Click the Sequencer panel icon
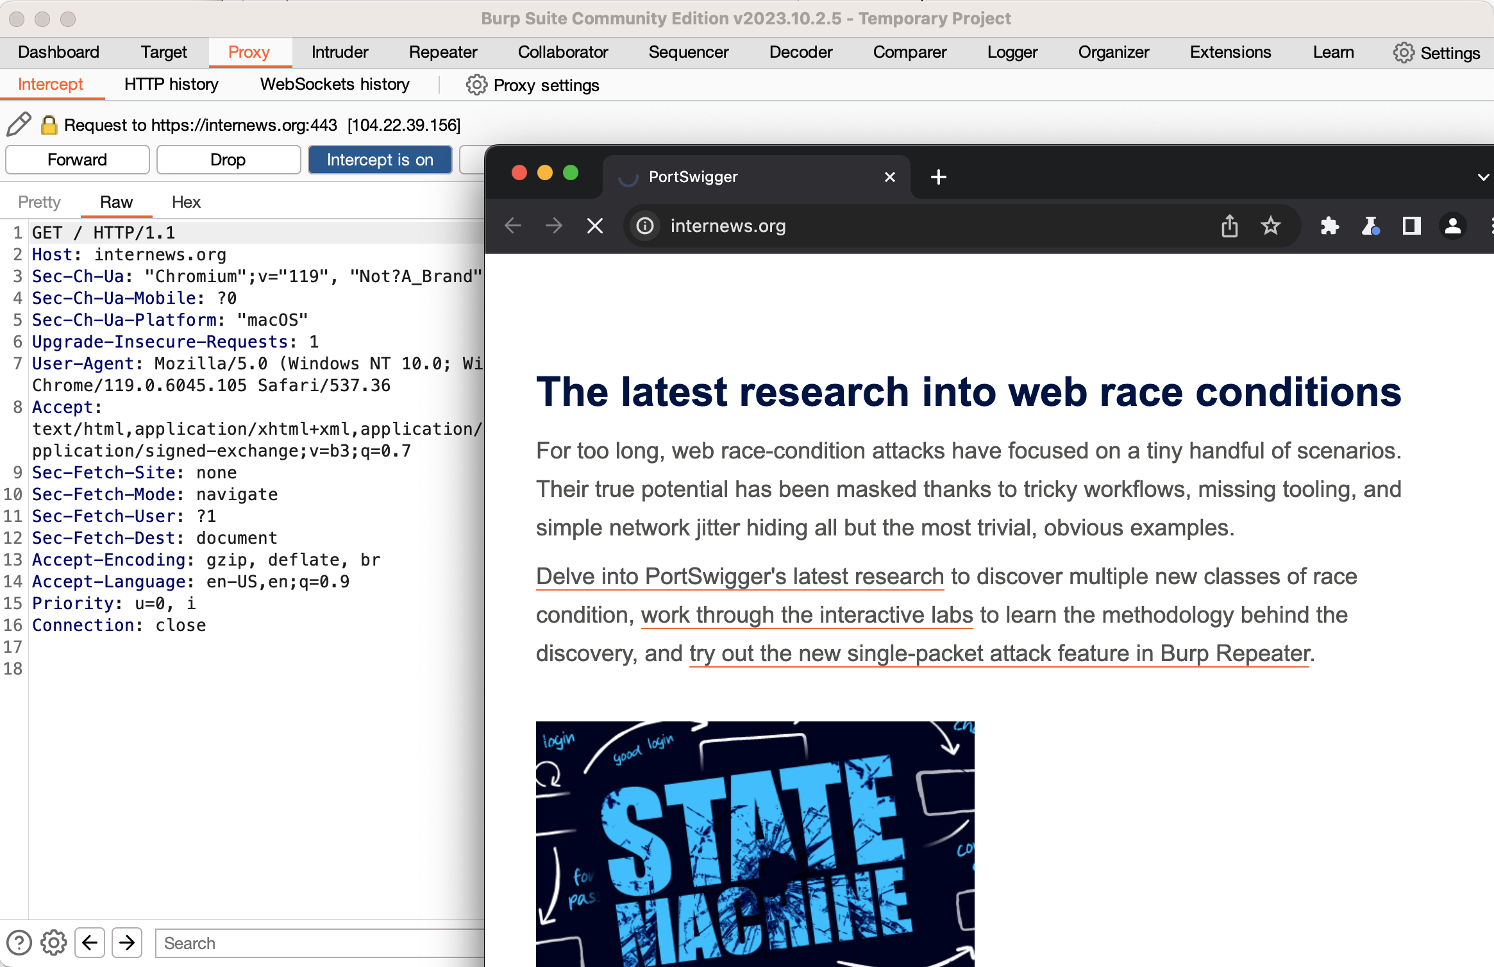This screenshot has height=967, width=1494. tap(689, 51)
